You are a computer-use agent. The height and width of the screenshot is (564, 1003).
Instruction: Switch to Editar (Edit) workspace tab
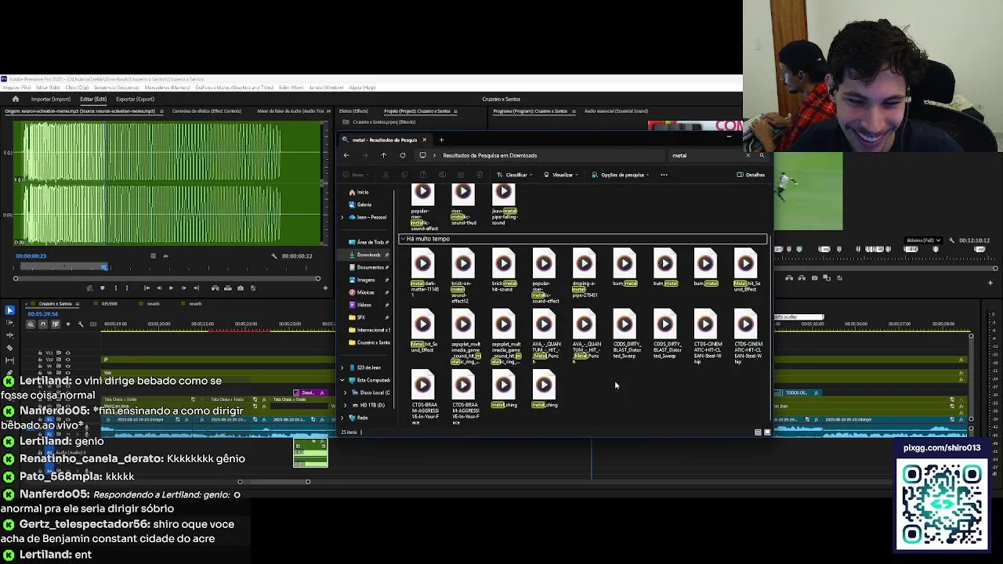[x=92, y=99]
